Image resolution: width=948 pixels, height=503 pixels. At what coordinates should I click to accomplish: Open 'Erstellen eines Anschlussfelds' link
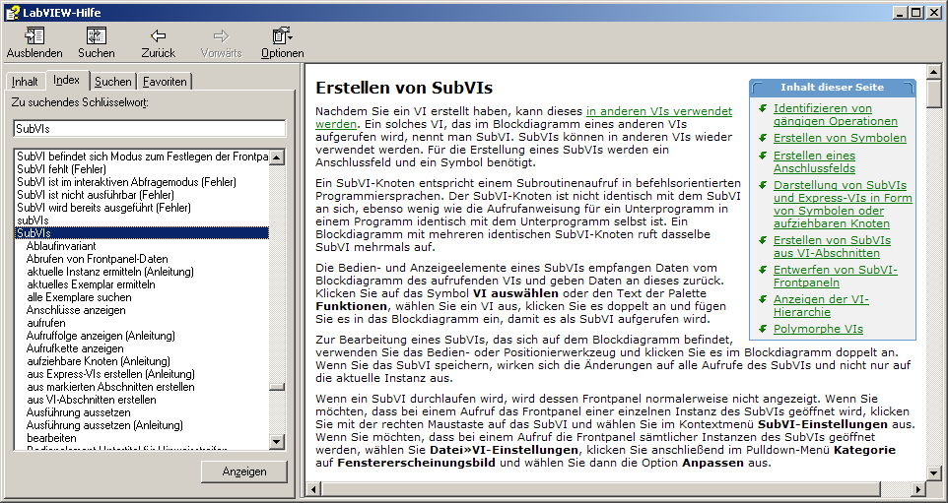(x=814, y=161)
